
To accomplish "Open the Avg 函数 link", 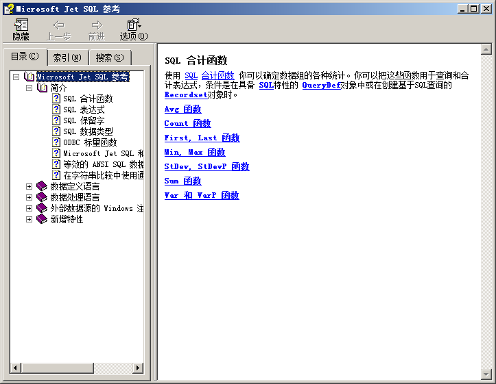I will pyautogui.click(x=183, y=109).
